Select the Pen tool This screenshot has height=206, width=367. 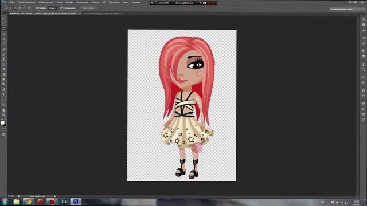pos(4,90)
